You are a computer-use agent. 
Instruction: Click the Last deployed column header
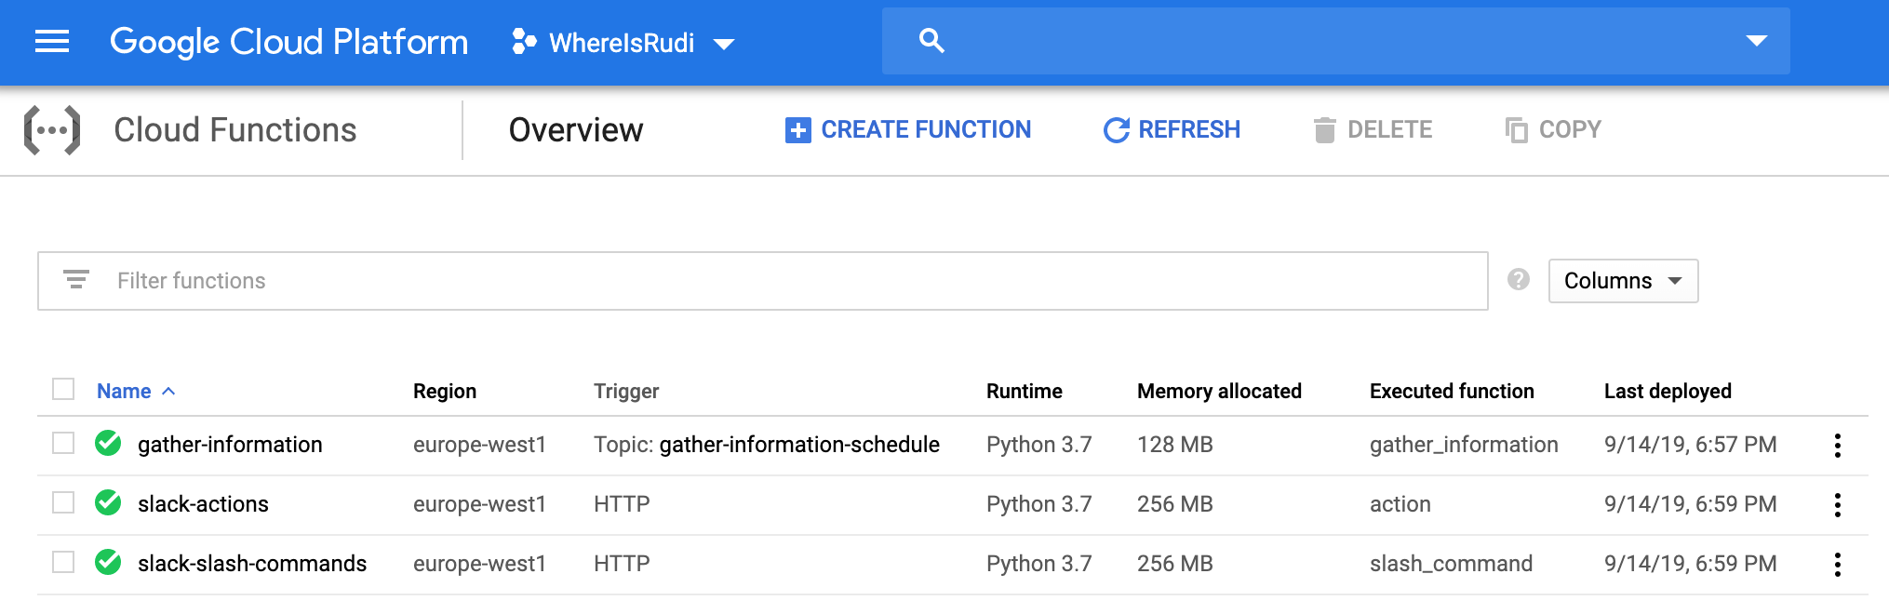point(1667,392)
